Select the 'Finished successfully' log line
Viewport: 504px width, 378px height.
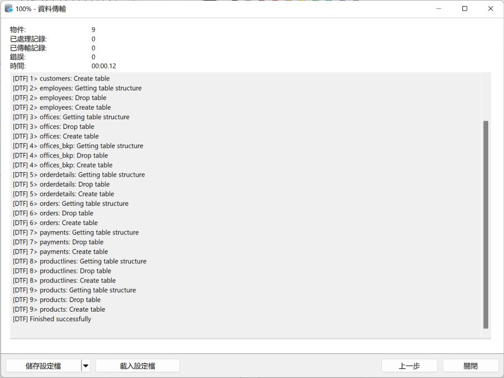[52, 319]
